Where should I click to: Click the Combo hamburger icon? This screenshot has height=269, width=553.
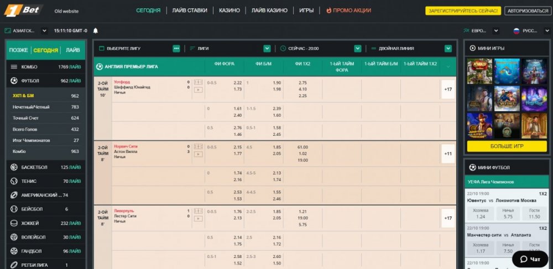[x=14, y=66]
